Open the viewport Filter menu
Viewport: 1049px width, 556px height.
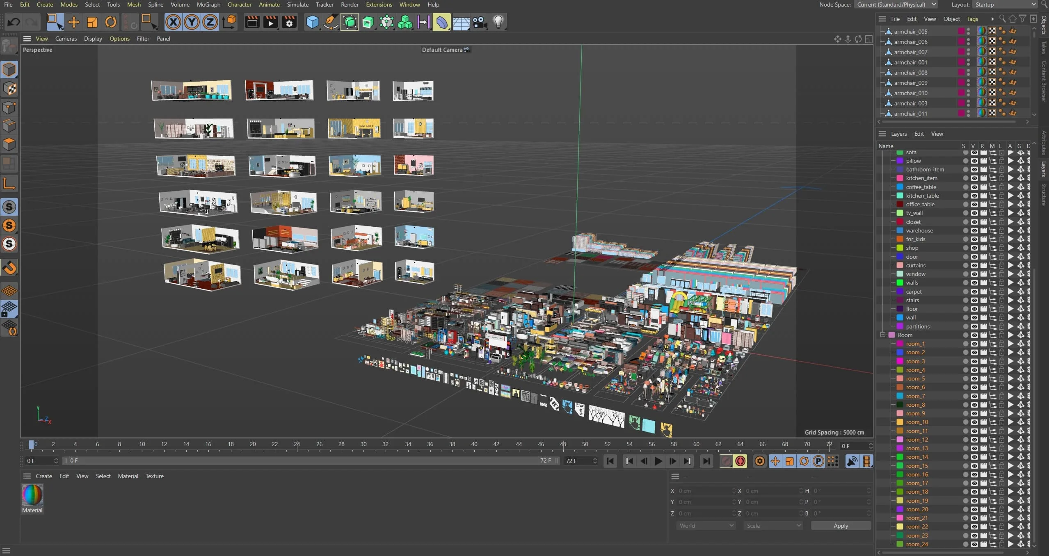[x=143, y=39]
